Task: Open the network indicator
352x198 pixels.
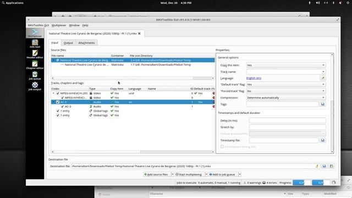Action: tap(326, 3)
